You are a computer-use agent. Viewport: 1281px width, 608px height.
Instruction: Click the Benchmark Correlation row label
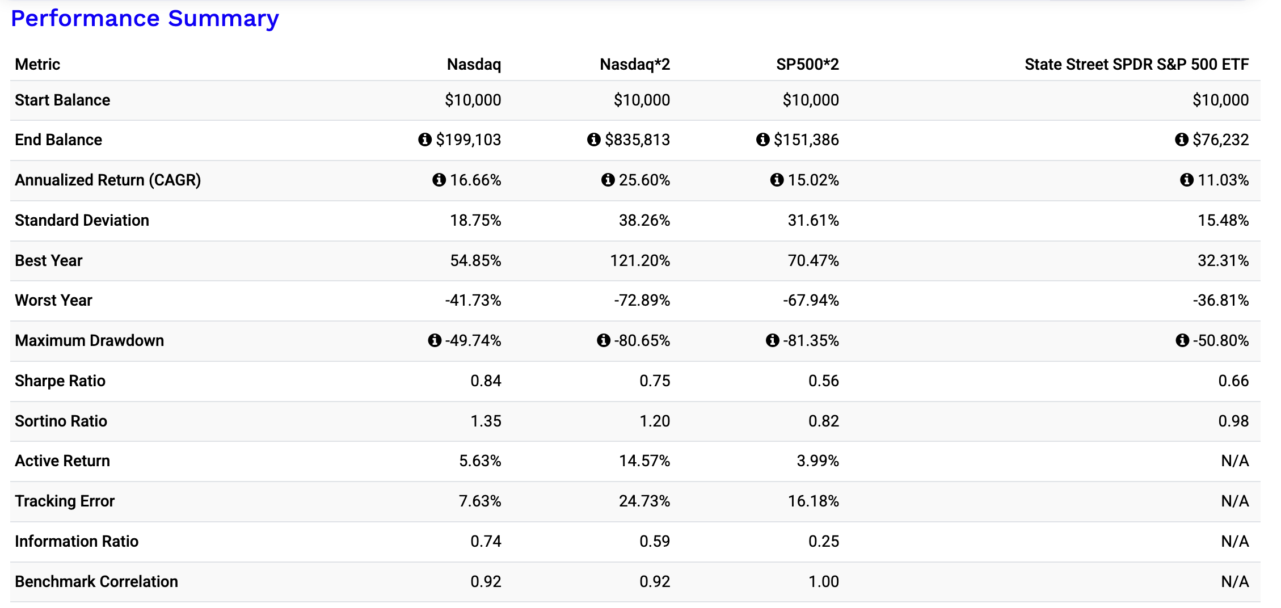coord(96,581)
